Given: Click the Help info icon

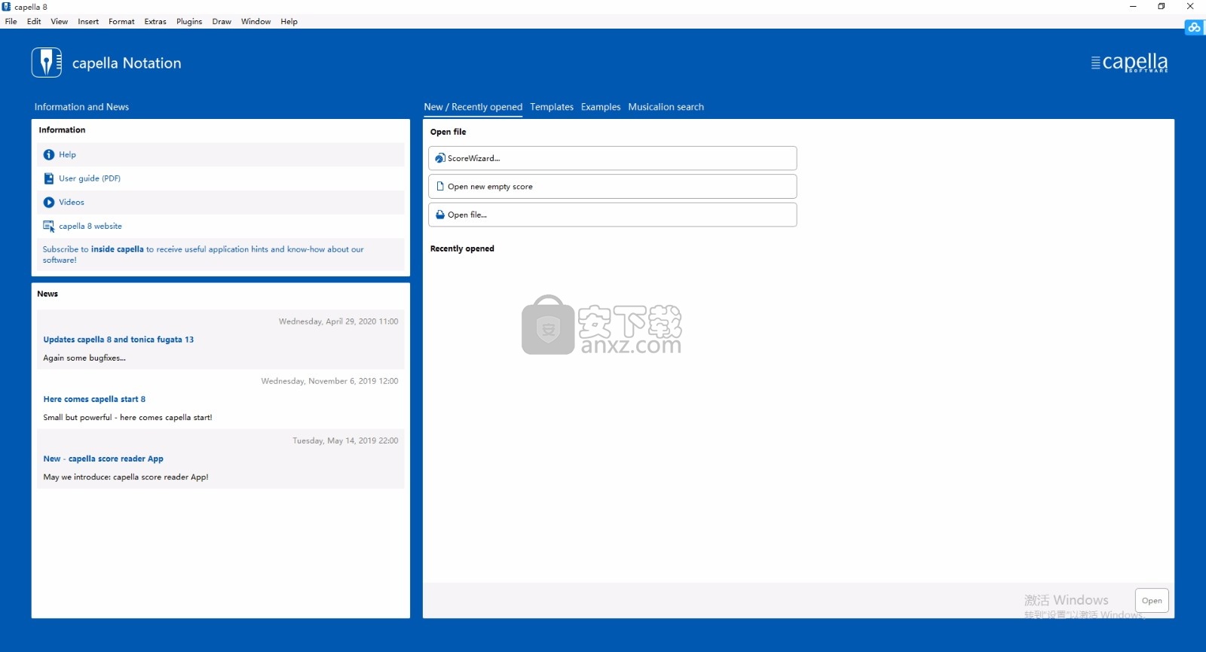Looking at the screenshot, I should 49,154.
